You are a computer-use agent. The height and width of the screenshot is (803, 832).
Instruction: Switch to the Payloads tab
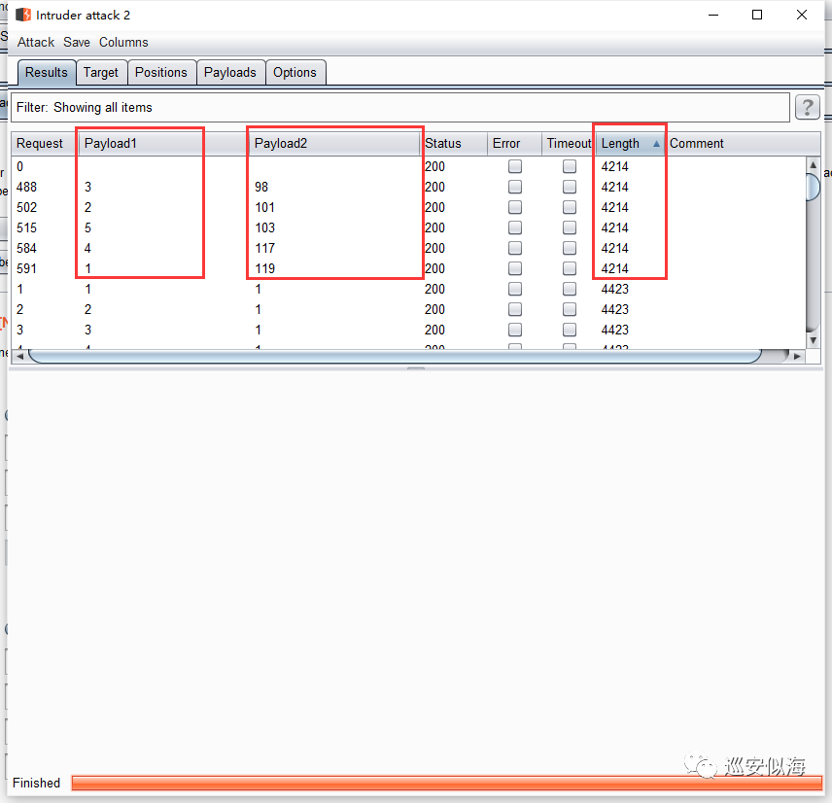tap(229, 72)
